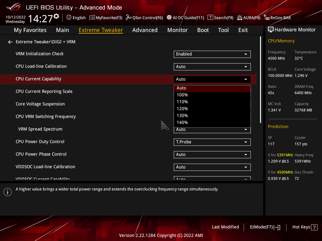Select 110% current capability
322x241 pixels.
(x=212, y=102)
